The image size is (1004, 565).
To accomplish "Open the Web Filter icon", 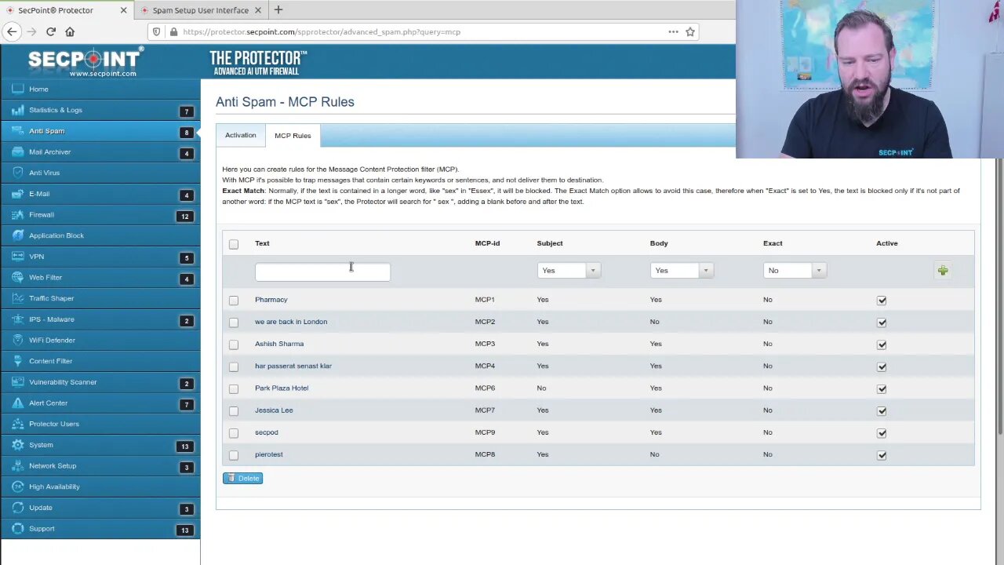I will pyautogui.click(x=17, y=278).
